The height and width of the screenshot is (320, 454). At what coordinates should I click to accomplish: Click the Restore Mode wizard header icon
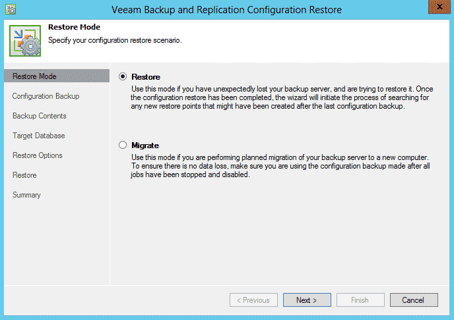(x=25, y=41)
